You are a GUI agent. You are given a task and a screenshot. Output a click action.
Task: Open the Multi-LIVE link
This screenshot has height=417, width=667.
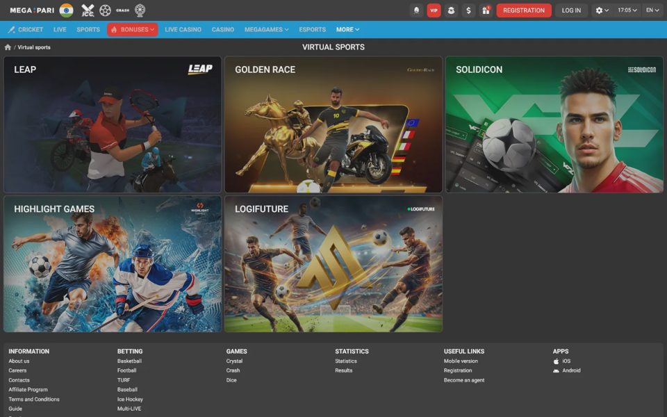click(x=129, y=409)
